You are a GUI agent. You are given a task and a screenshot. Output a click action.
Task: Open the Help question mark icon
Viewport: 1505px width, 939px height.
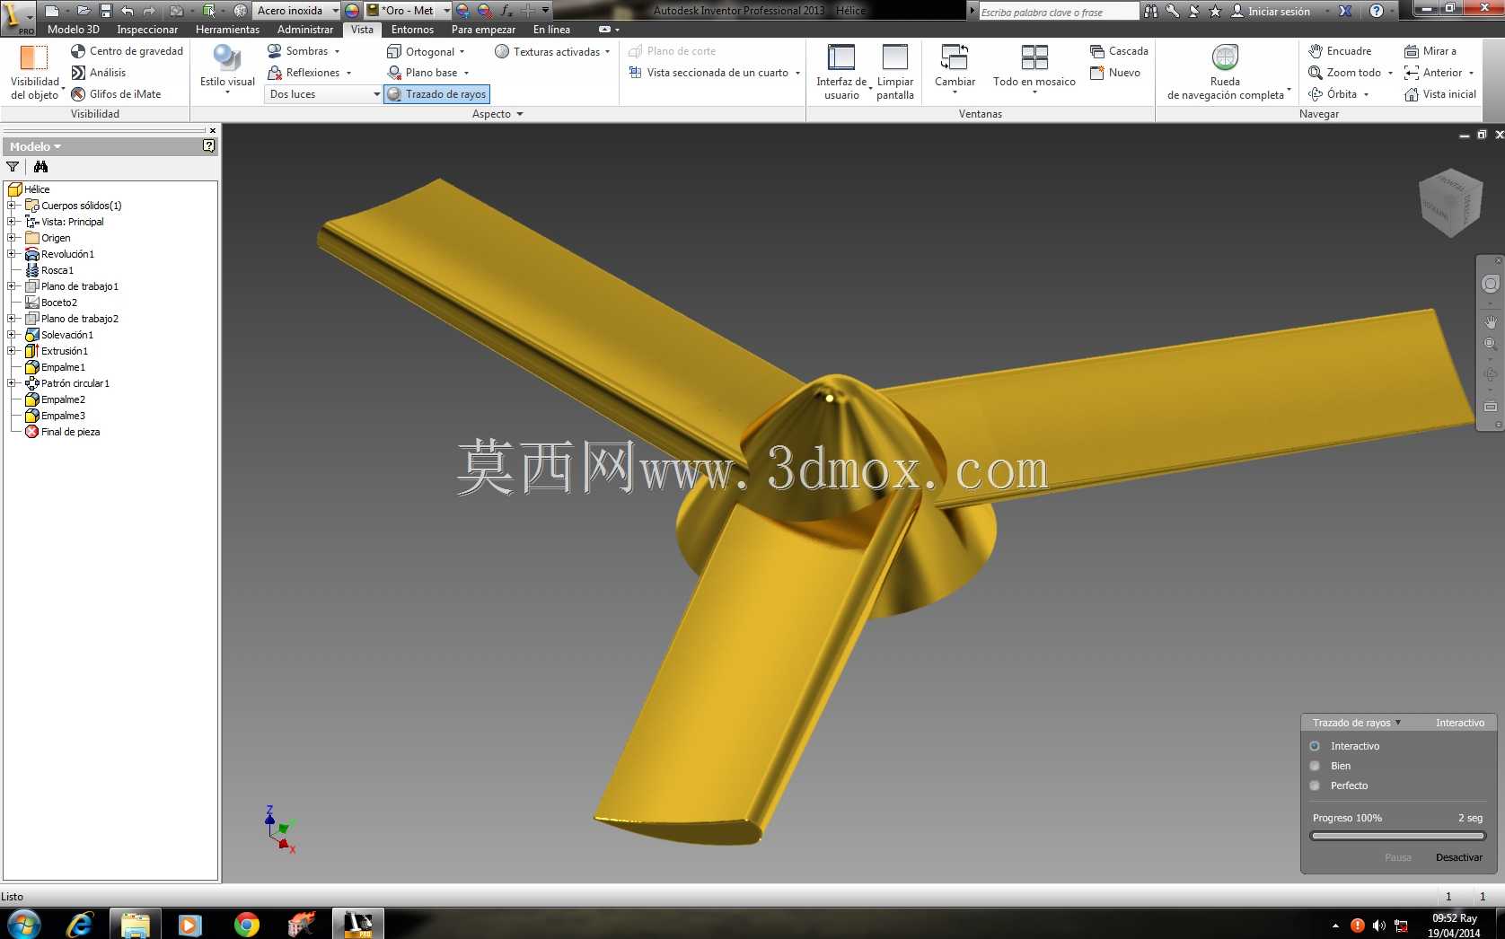[1377, 11]
